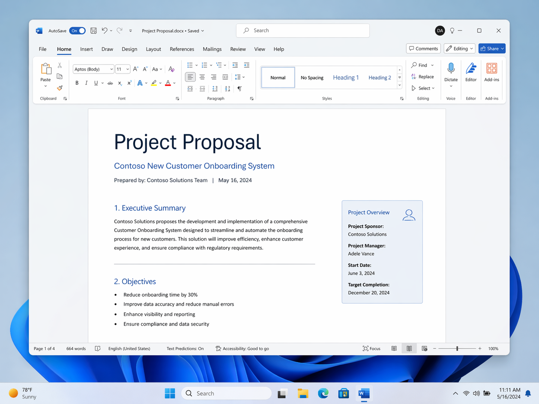This screenshot has width=539, height=404.
Task: Apply superscript formatting
Action: pyautogui.click(x=129, y=83)
